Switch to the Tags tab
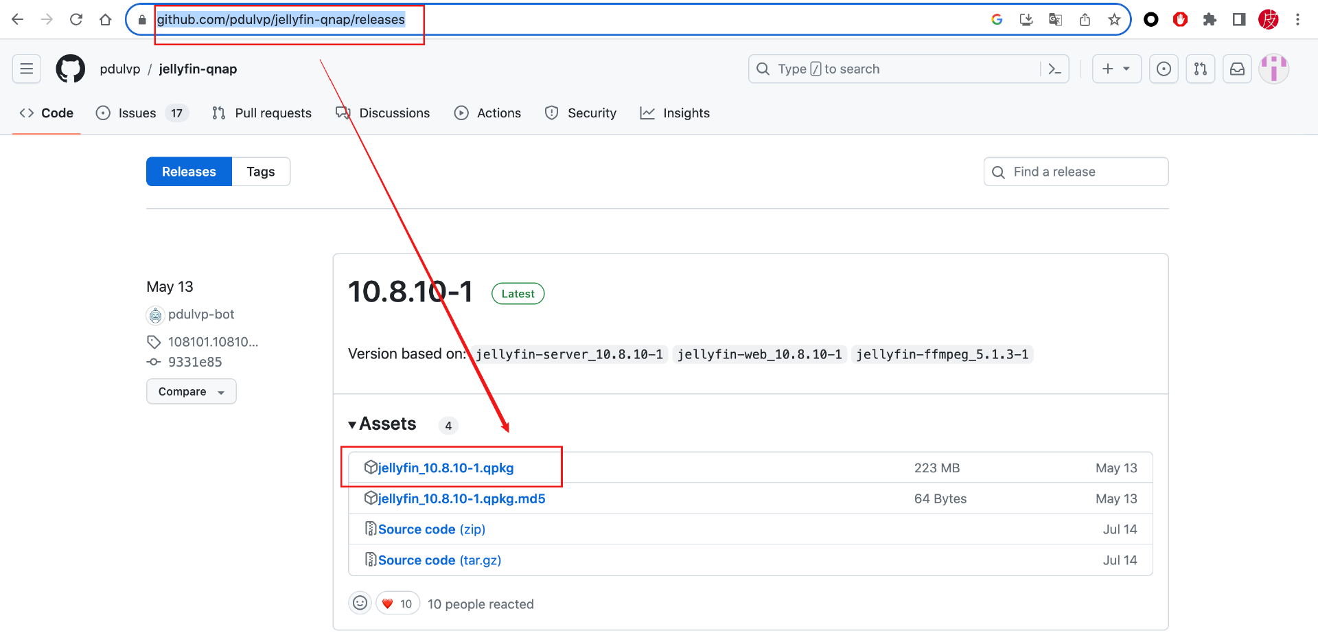 click(261, 172)
